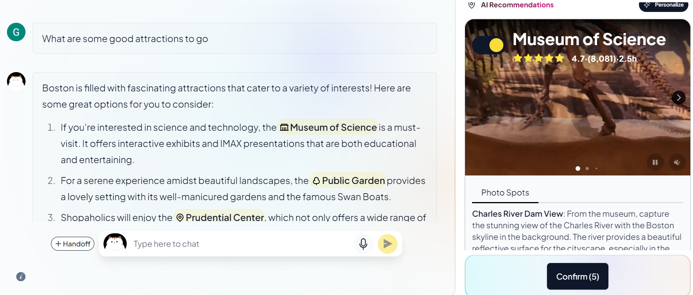Screen dimensions: 693x295
Task: Advance to next museum photo arrow
Action: click(x=679, y=98)
